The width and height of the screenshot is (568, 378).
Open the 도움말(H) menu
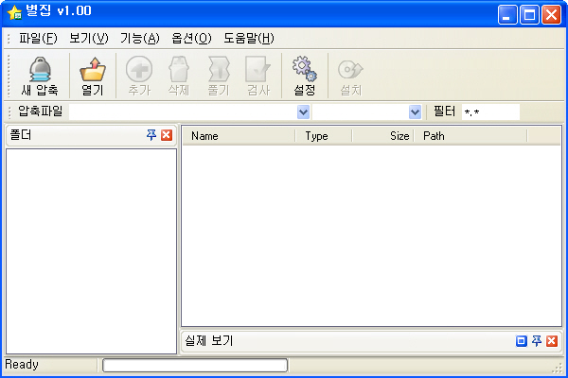tap(249, 39)
